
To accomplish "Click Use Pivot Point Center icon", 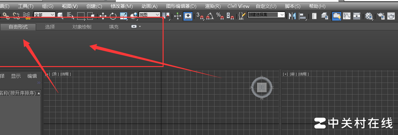I will pyautogui.click(x=166, y=15).
